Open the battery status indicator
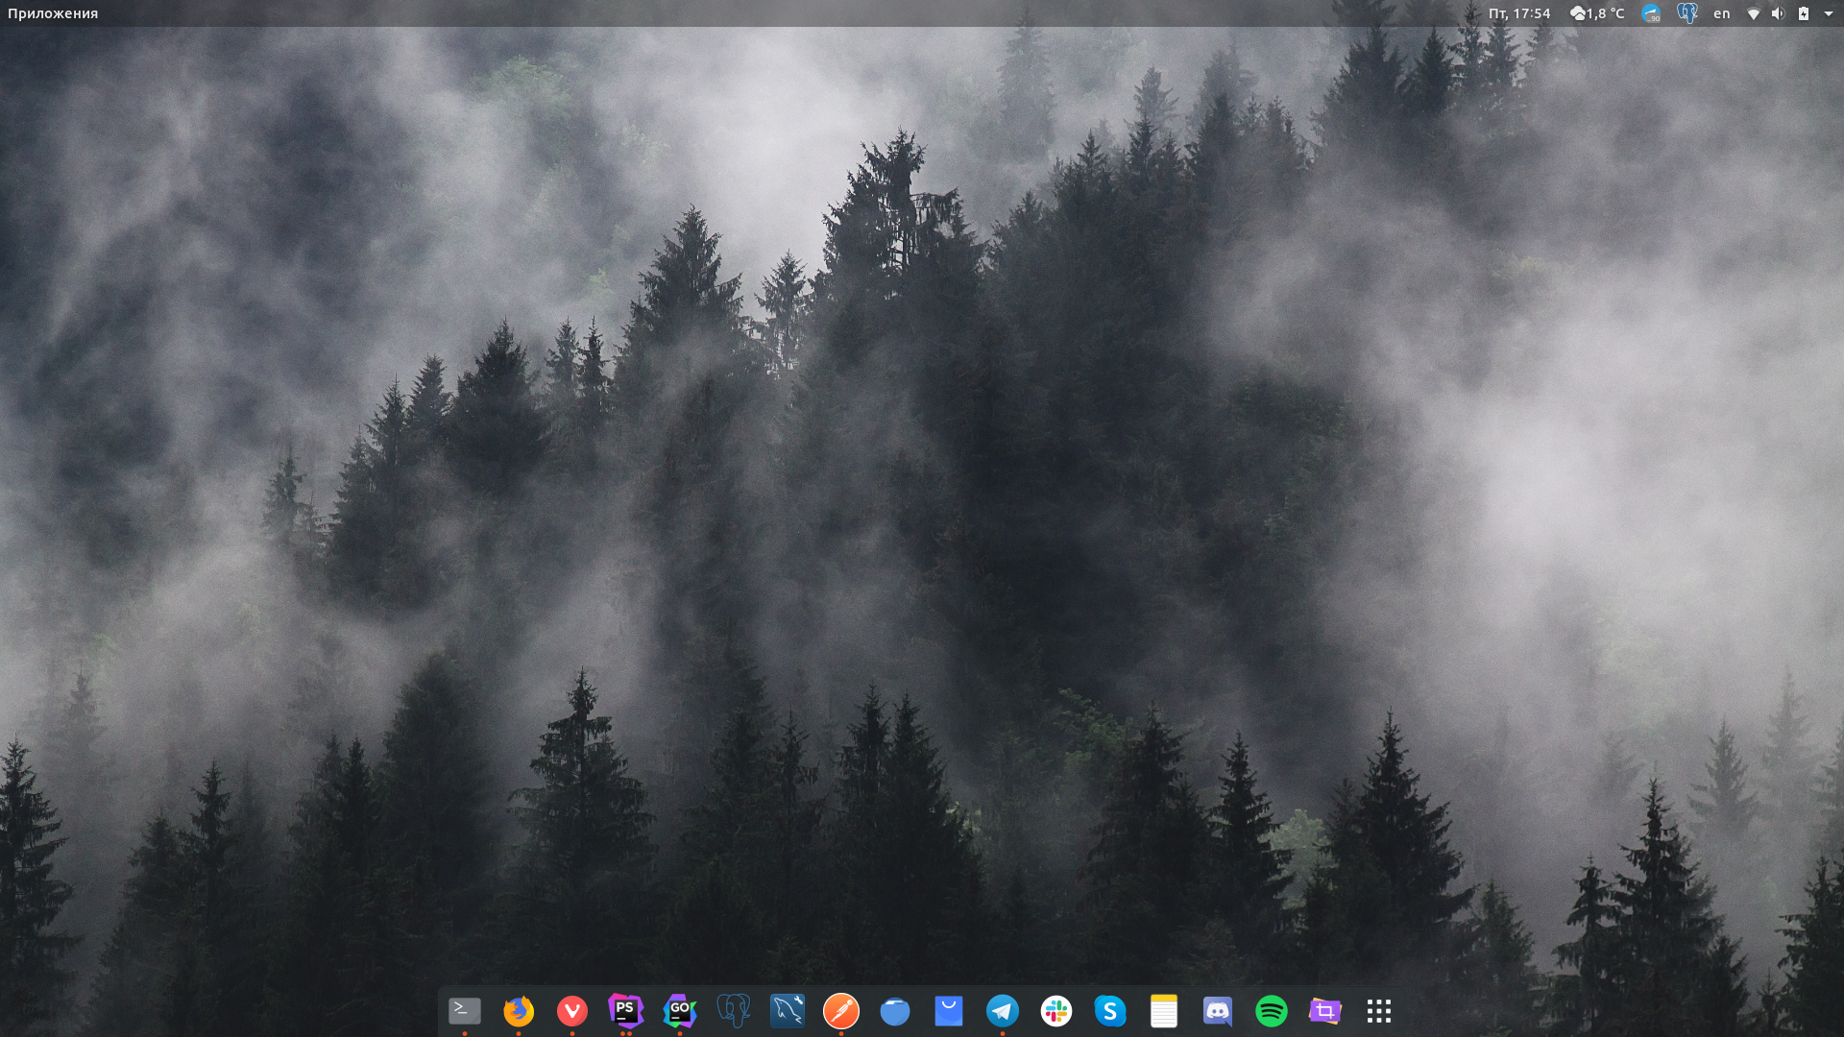1844x1037 pixels. click(x=1804, y=13)
